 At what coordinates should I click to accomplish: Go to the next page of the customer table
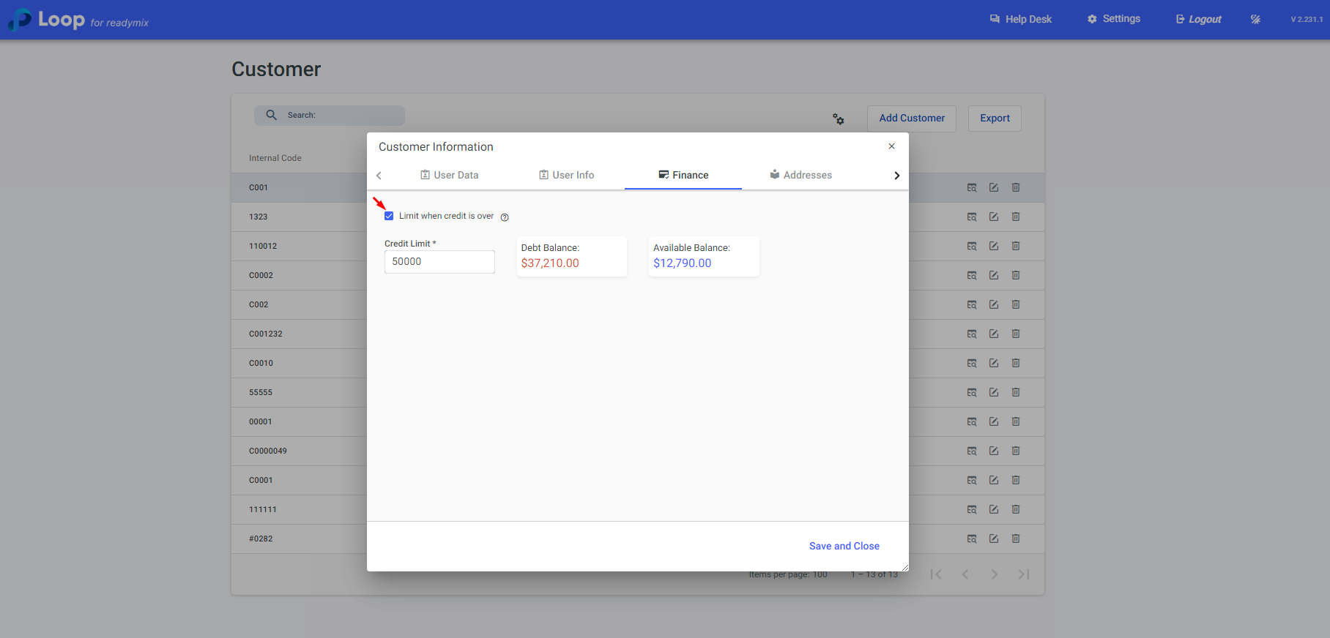(995, 574)
